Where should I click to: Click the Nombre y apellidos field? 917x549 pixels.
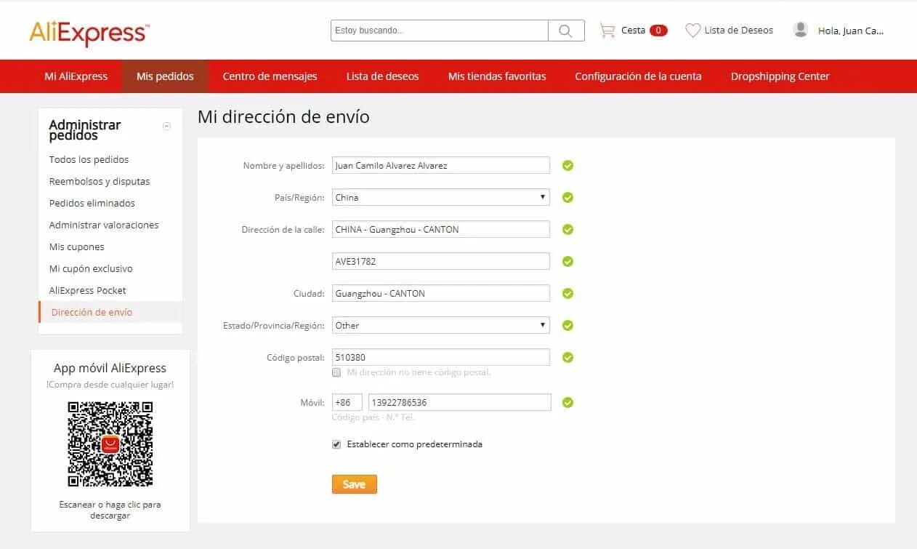(440, 165)
